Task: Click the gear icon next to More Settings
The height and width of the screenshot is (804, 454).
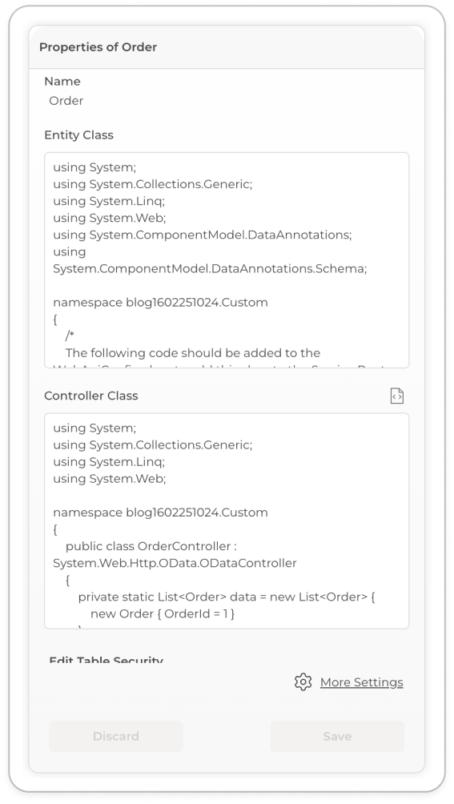Action: click(303, 682)
